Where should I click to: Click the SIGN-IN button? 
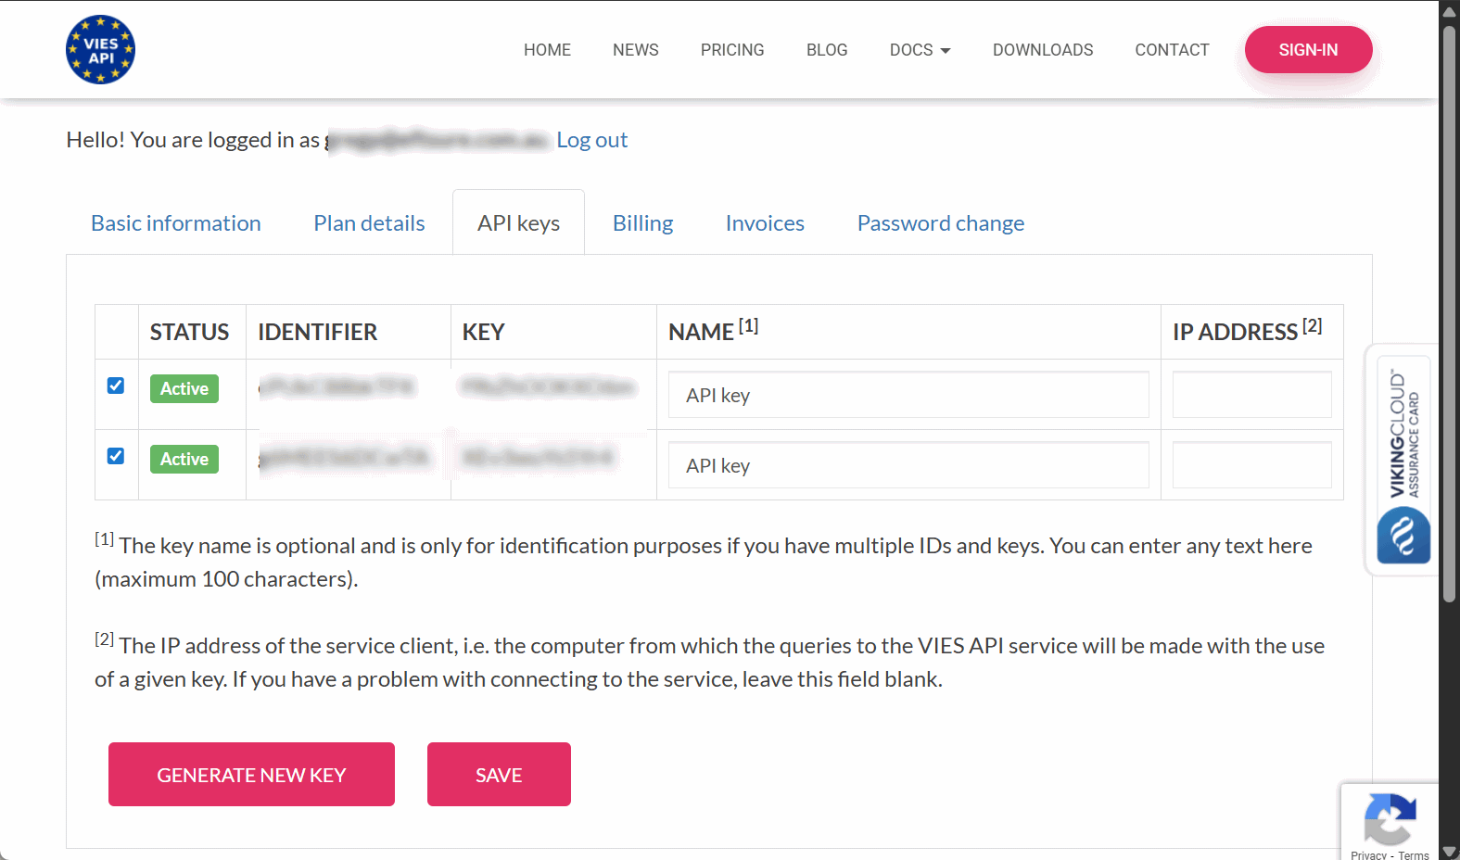[1308, 49]
